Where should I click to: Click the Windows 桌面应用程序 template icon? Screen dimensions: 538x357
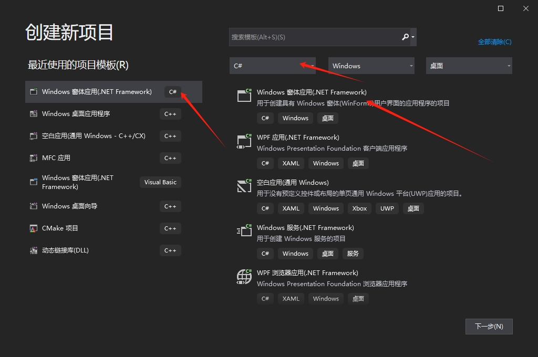34,113
